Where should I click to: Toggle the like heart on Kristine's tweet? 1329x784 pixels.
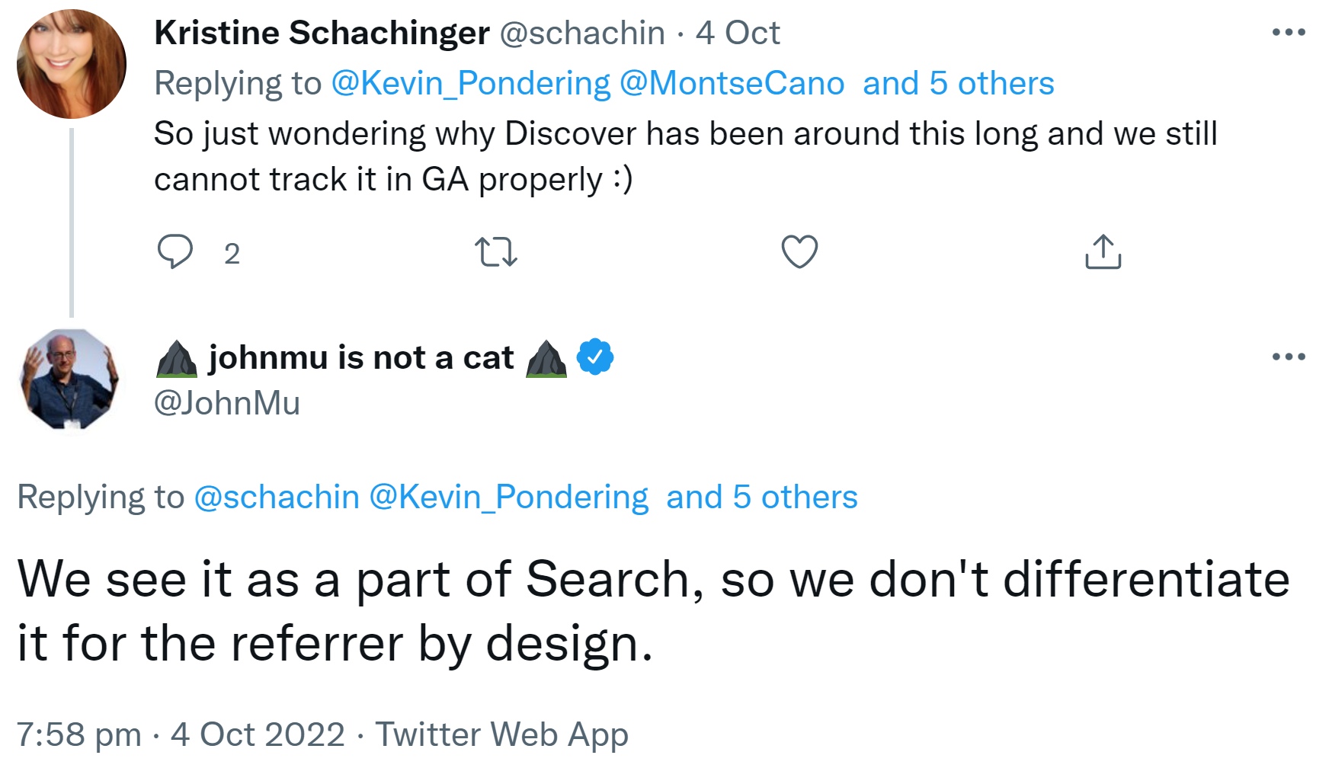pyautogui.click(x=800, y=251)
